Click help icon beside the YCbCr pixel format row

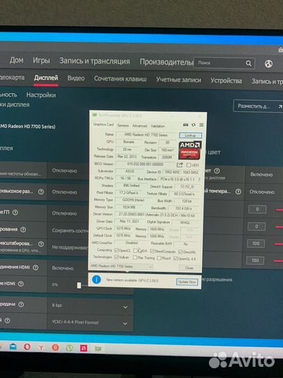click(x=7, y=321)
